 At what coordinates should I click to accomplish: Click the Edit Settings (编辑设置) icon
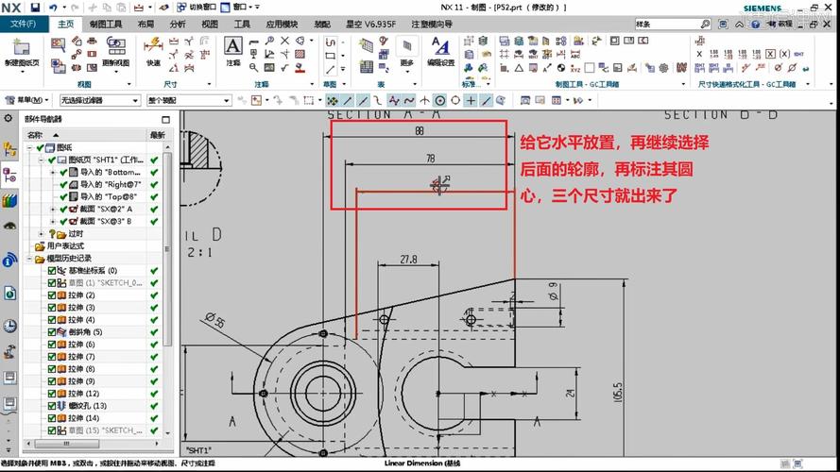[x=440, y=51]
